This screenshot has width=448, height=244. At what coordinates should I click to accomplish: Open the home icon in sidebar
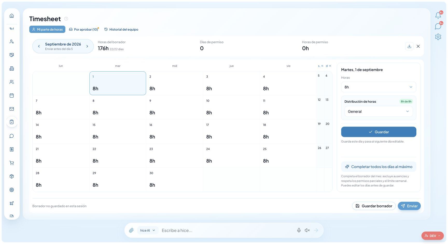tap(12, 16)
